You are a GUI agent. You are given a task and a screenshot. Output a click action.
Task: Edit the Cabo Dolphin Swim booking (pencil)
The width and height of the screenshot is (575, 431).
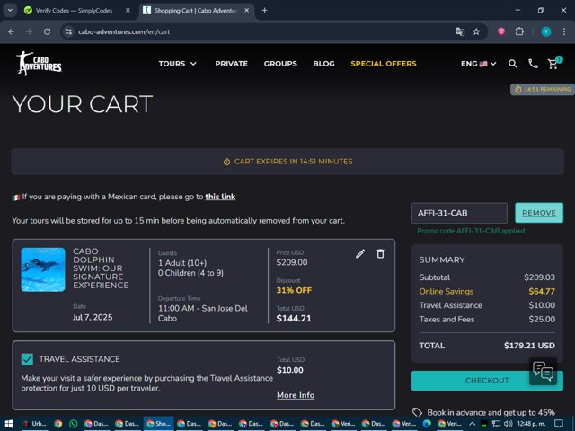(x=360, y=253)
